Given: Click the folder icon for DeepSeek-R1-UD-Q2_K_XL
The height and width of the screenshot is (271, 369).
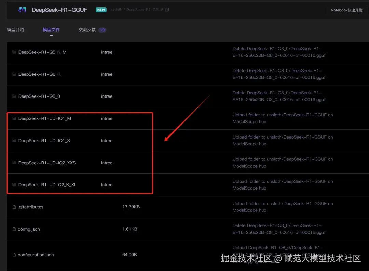Looking at the screenshot, I should pyautogui.click(x=14, y=185).
